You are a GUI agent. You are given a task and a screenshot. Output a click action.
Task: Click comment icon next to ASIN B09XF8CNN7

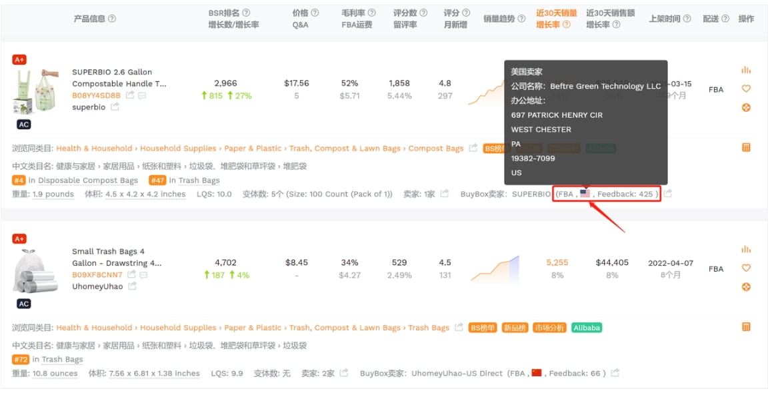coord(143,275)
